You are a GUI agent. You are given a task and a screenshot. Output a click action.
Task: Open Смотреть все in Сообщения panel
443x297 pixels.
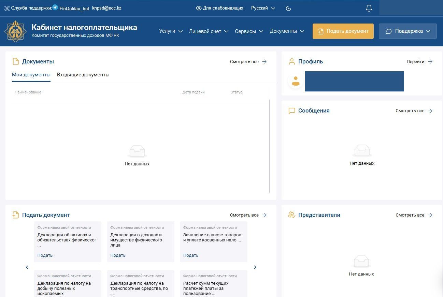[x=414, y=111]
